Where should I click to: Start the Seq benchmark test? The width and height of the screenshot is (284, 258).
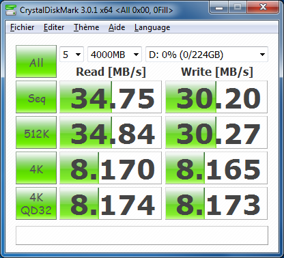point(36,97)
